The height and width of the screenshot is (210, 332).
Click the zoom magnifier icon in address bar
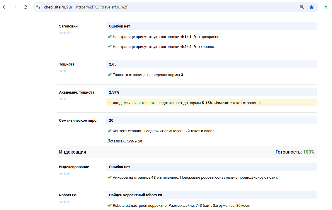click(302, 7)
